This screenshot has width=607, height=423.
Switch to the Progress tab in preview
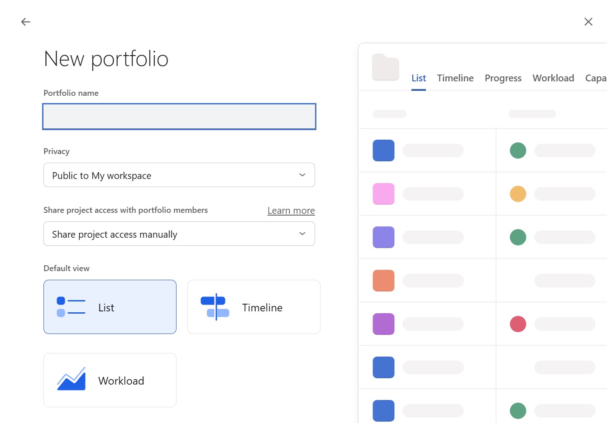(x=503, y=78)
